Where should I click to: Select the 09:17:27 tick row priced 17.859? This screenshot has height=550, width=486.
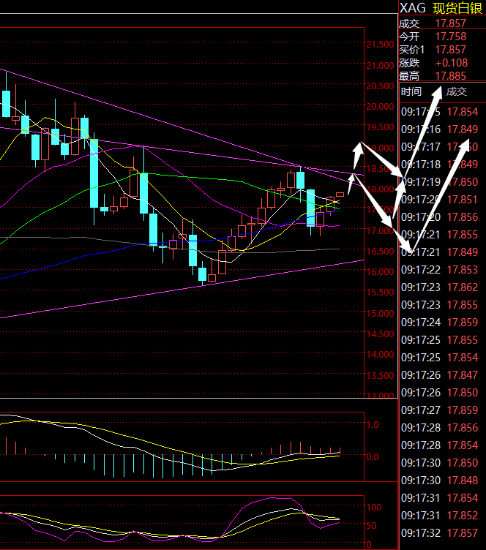tap(440, 410)
